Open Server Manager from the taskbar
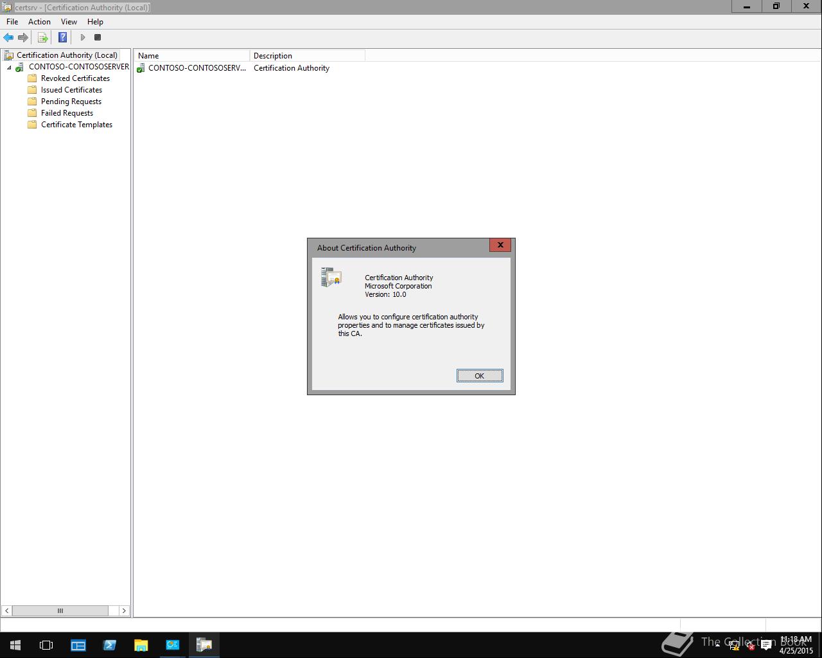822x658 pixels. coord(78,645)
